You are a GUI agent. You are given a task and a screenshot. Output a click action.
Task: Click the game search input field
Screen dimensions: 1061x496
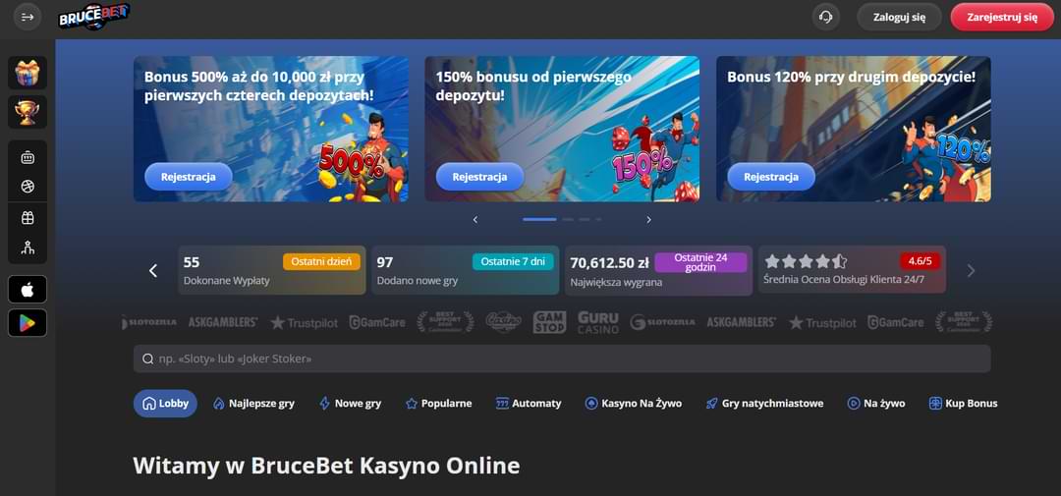click(x=561, y=358)
